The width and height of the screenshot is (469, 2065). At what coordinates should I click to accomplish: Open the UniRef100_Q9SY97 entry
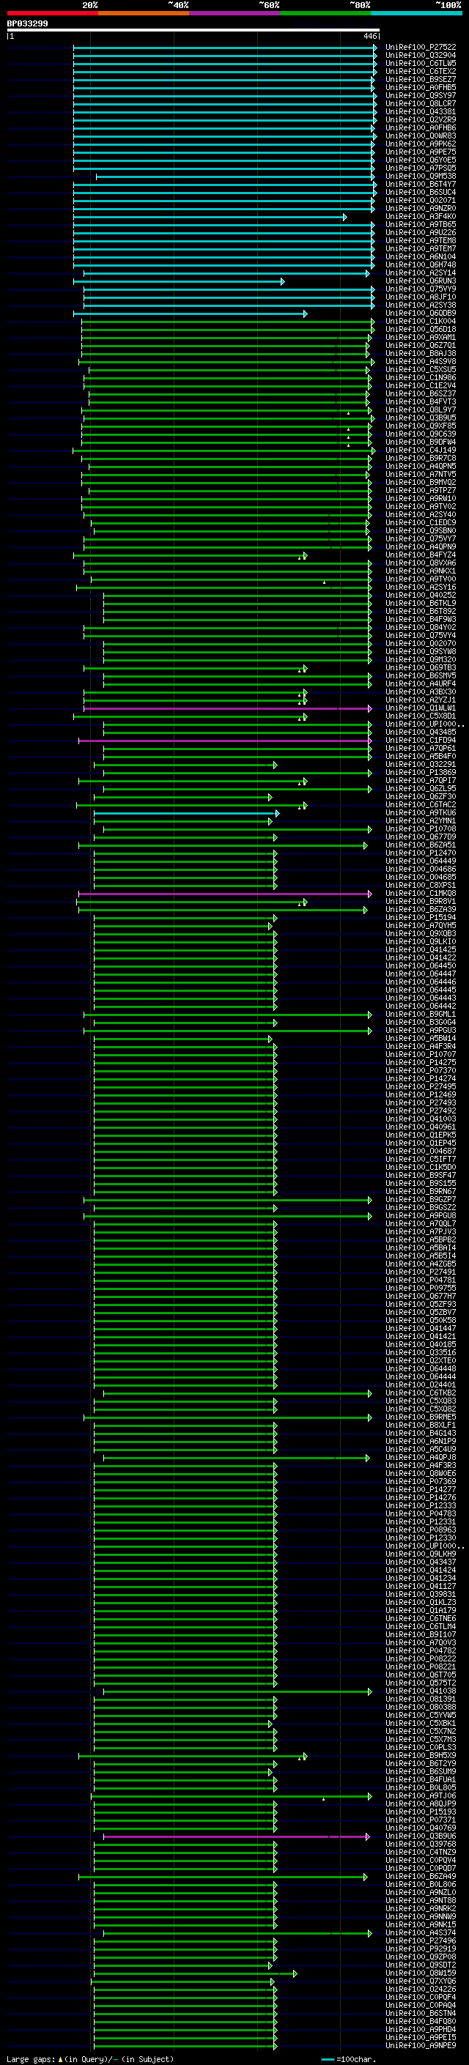click(x=421, y=95)
